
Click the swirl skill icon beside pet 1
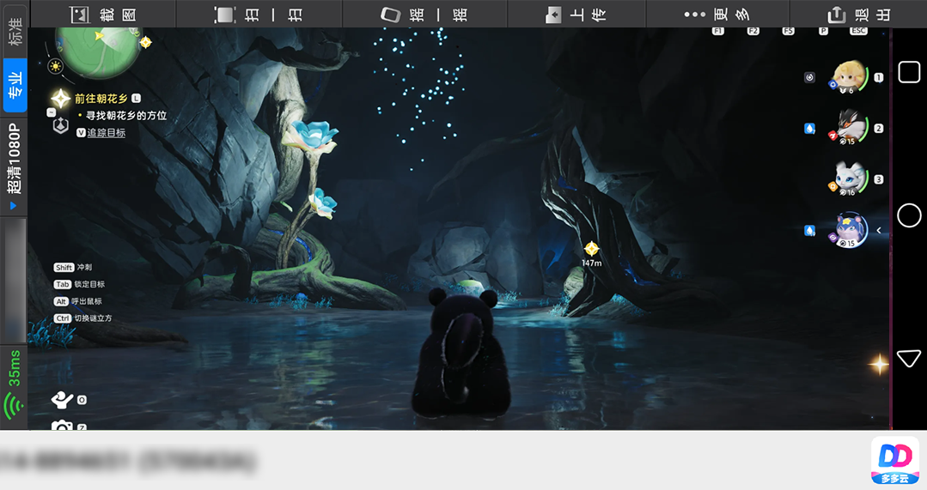pos(810,77)
